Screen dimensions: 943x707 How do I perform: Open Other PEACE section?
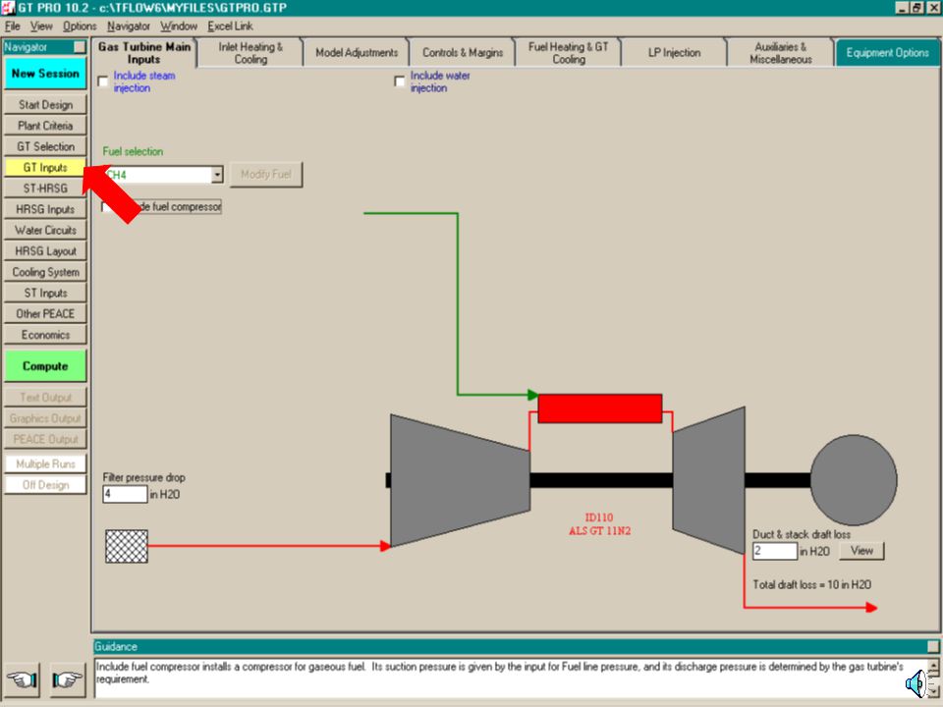pyautogui.click(x=45, y=314)
